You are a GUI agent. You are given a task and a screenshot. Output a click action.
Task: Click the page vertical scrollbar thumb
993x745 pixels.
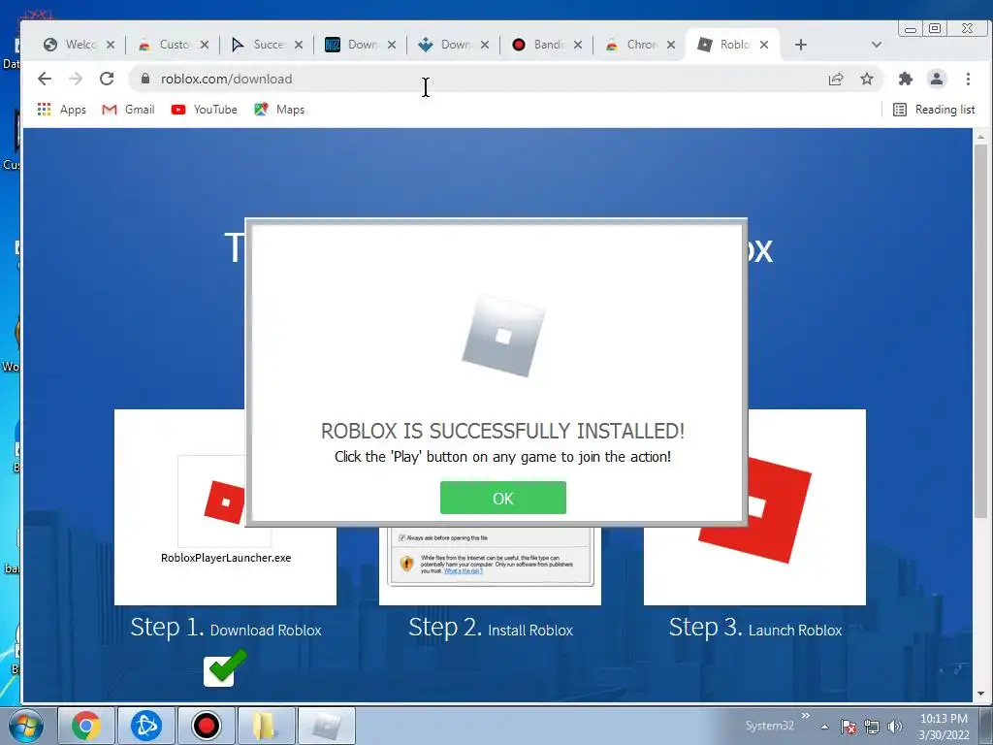tap(981, 330)
